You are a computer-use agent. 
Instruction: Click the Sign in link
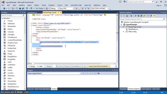pyautogui.click(x=159, y=5)
